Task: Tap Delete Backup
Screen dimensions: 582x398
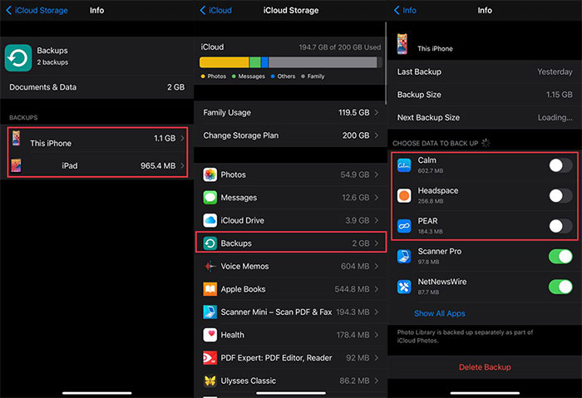Action: [485, 367]
